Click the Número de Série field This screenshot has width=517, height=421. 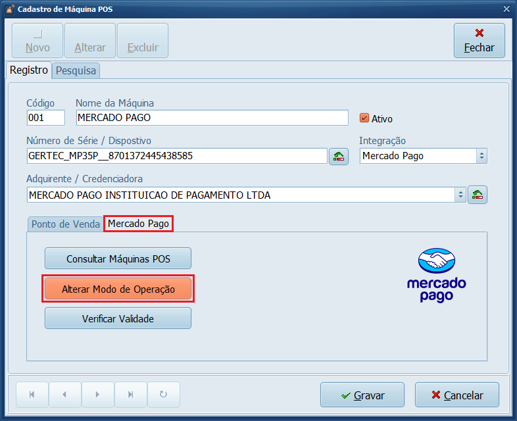[x=177, y=156]
